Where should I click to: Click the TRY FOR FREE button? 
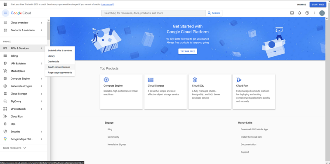[188, 51]
